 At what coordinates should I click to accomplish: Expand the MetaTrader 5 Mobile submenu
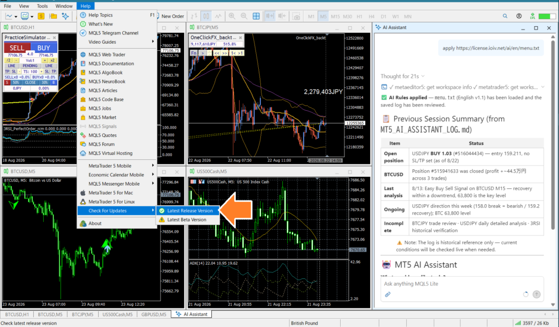point(117,166)
